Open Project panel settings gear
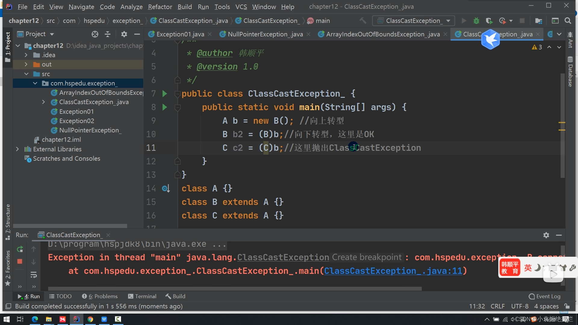The width and height of the screenshot is (578, 325). point(124,34)
